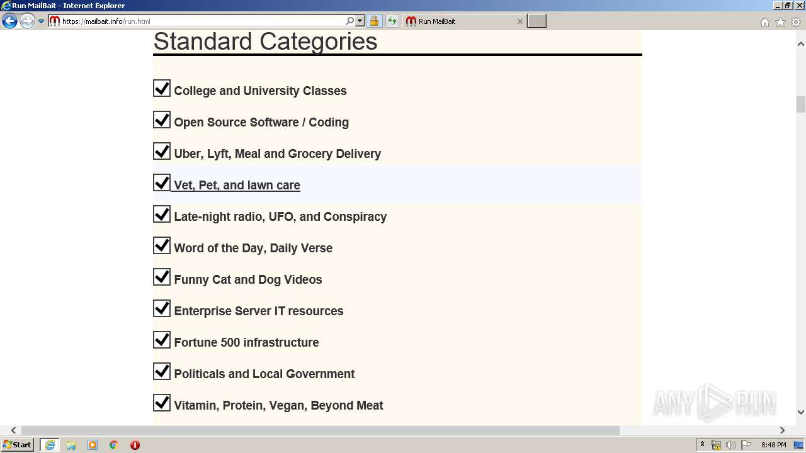Click the volume speaker tray icon

coord(731,445)
